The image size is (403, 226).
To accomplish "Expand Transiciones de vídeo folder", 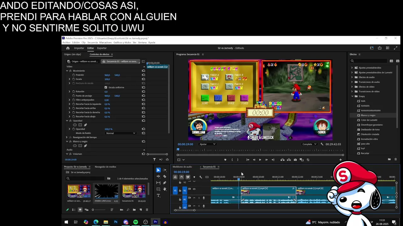I will (x=352, y=91).
